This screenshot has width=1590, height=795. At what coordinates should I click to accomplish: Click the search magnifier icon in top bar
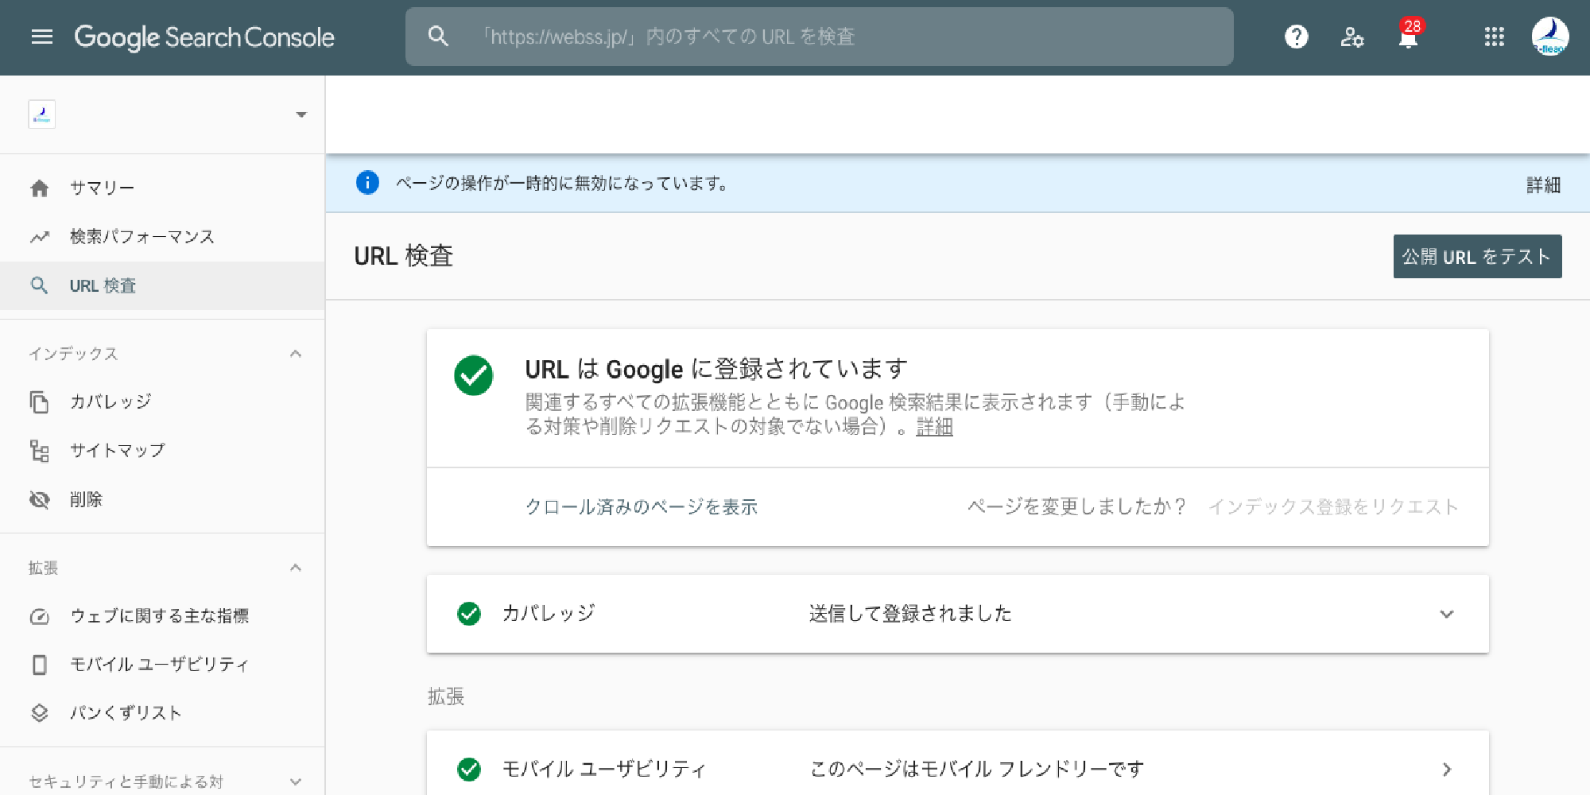438,37
